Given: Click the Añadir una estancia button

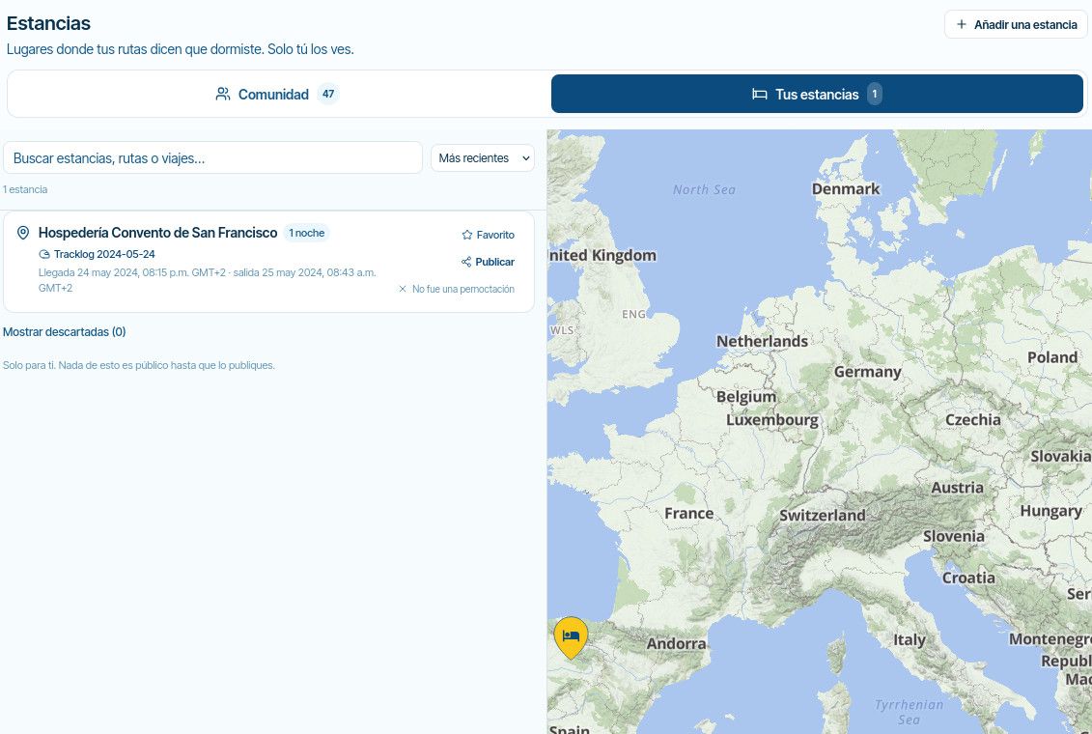Looking at the screenshot, I should point(1016,24).
